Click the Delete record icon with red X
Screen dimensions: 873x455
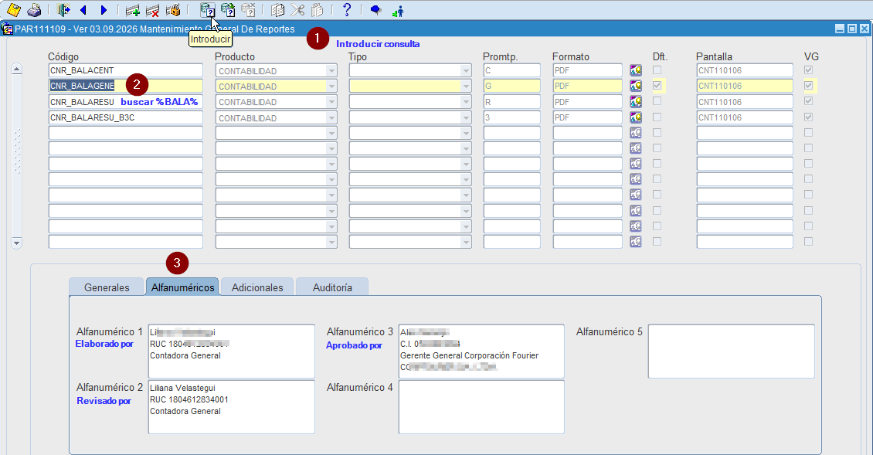point(152,10)
